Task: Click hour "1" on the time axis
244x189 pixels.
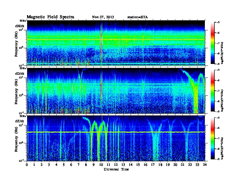Action: [x=34, y=165]
